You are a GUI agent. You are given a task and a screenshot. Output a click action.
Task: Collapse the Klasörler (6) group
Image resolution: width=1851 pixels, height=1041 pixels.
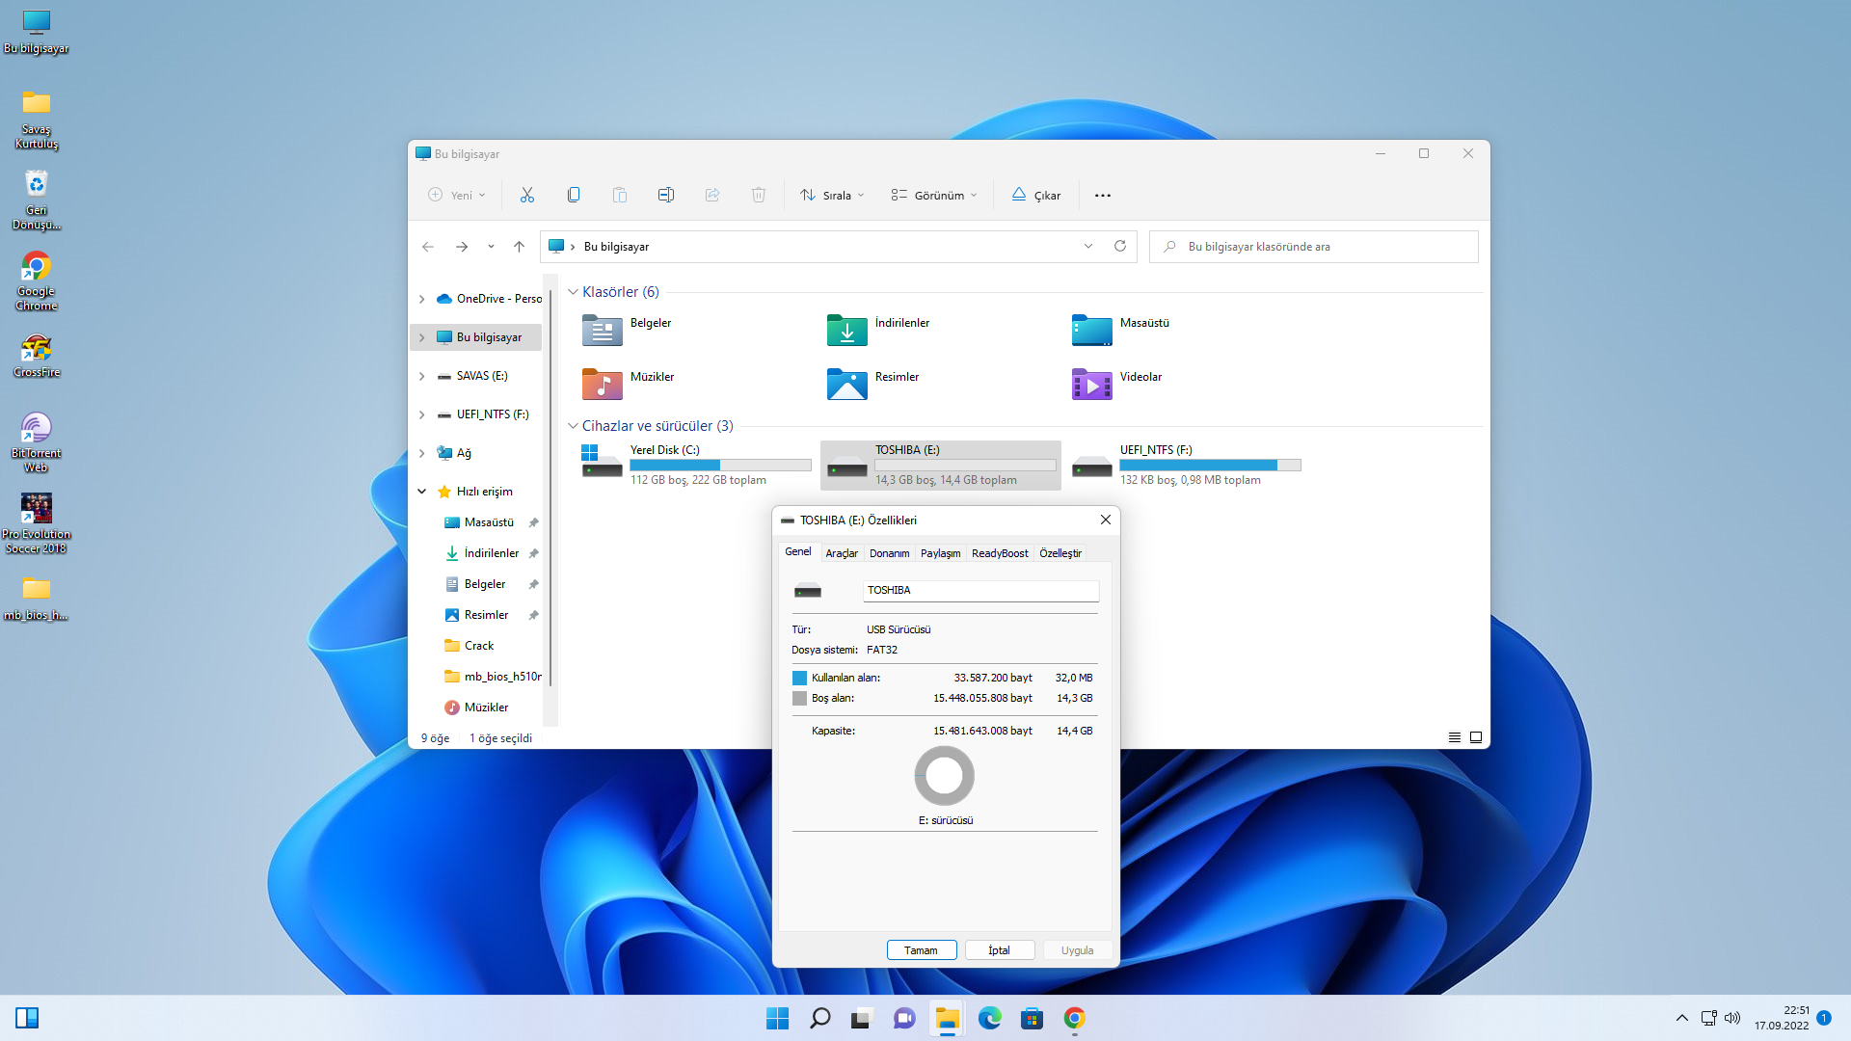click(x=573, y=292)
